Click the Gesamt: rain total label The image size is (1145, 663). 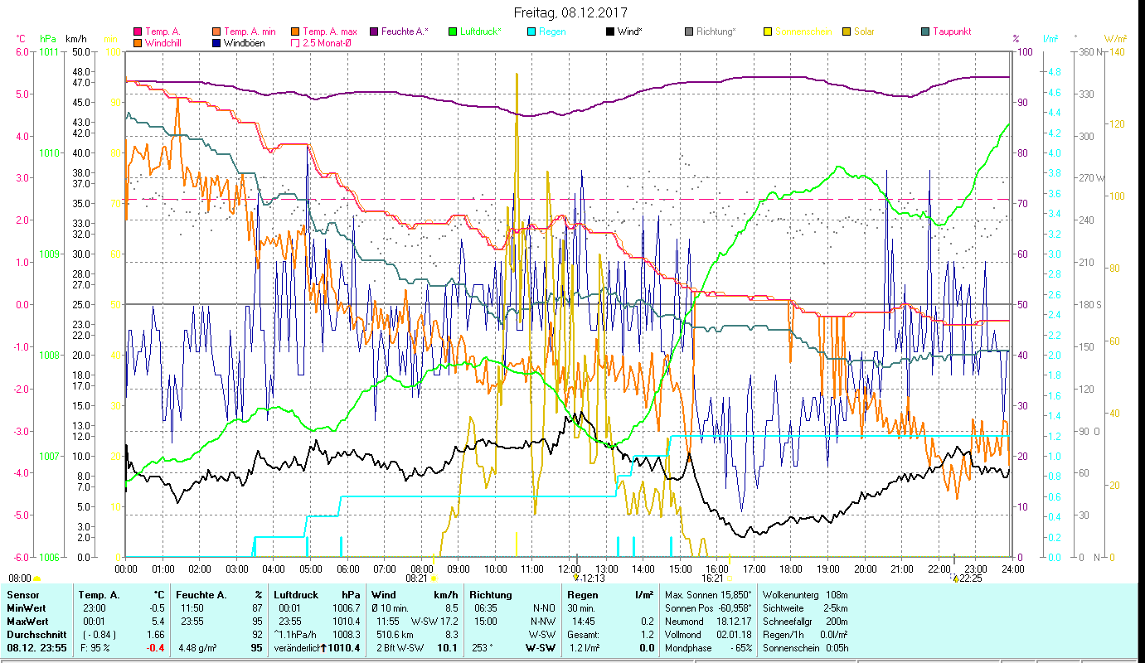[584, 635]
